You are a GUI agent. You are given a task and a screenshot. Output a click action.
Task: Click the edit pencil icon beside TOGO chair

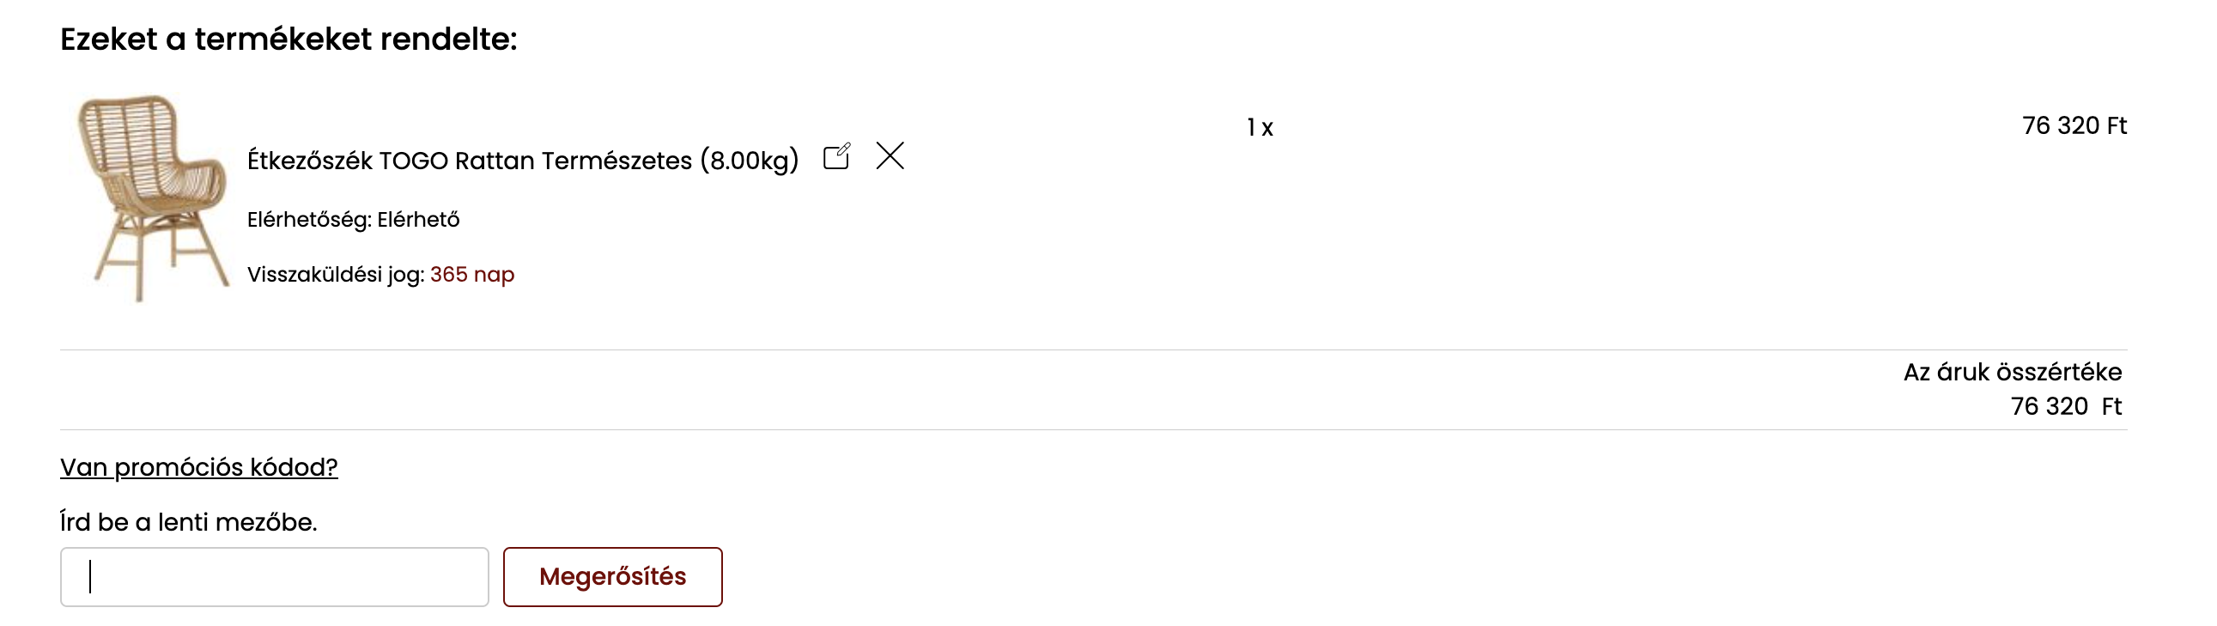pos(836,157)
